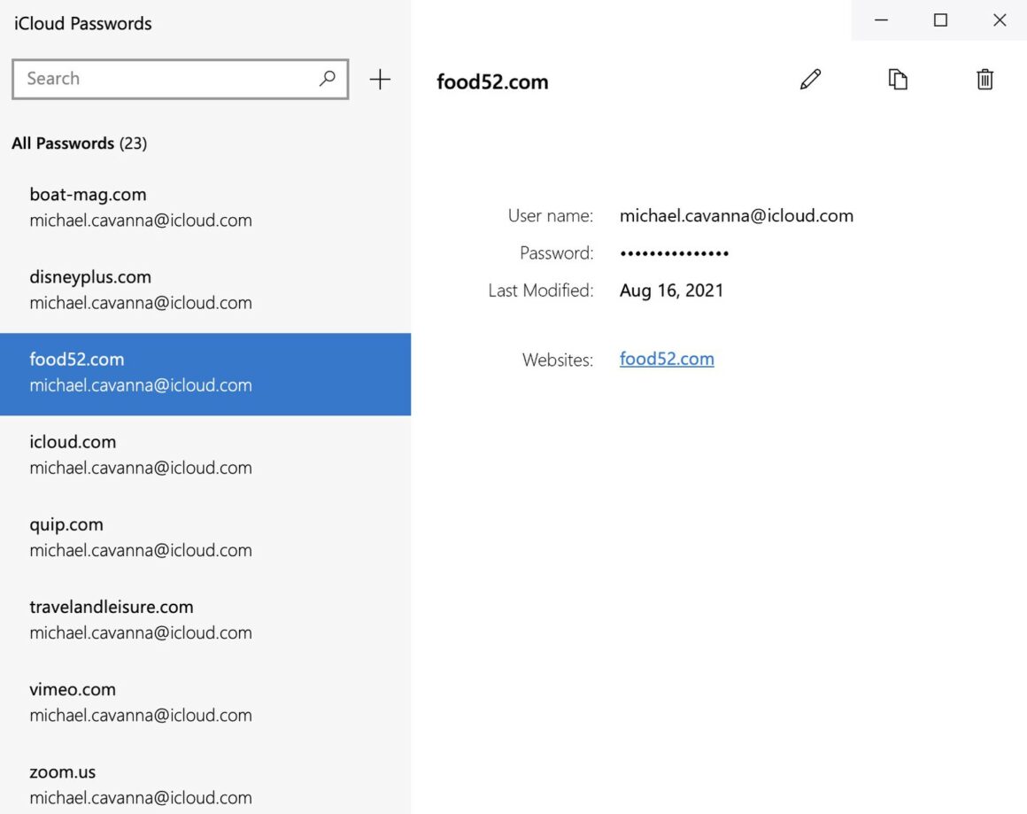Select the zoom.us password entry
Image resolution: width=1027 pixels, height=814 pixels.
(140, 784)
